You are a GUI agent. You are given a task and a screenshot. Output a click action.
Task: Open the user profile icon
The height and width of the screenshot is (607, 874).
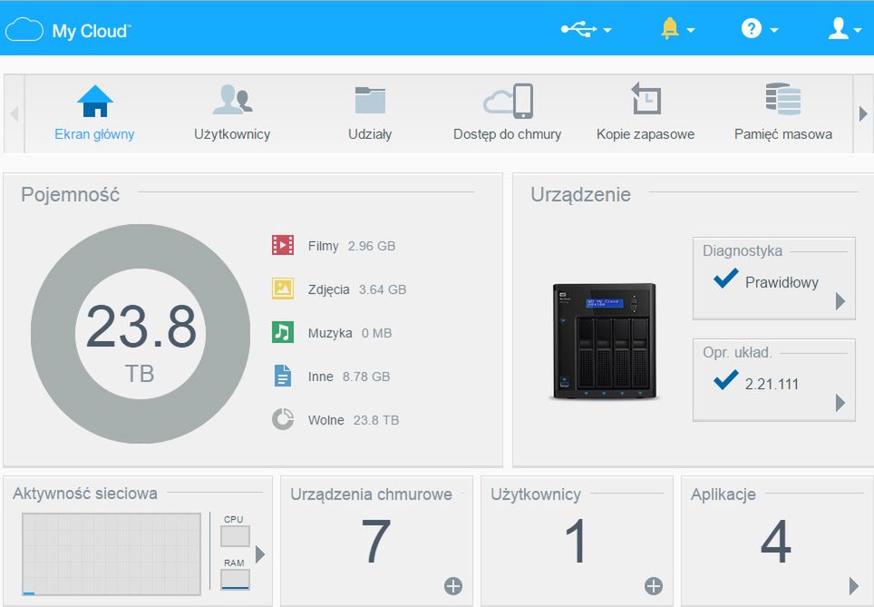839,28
